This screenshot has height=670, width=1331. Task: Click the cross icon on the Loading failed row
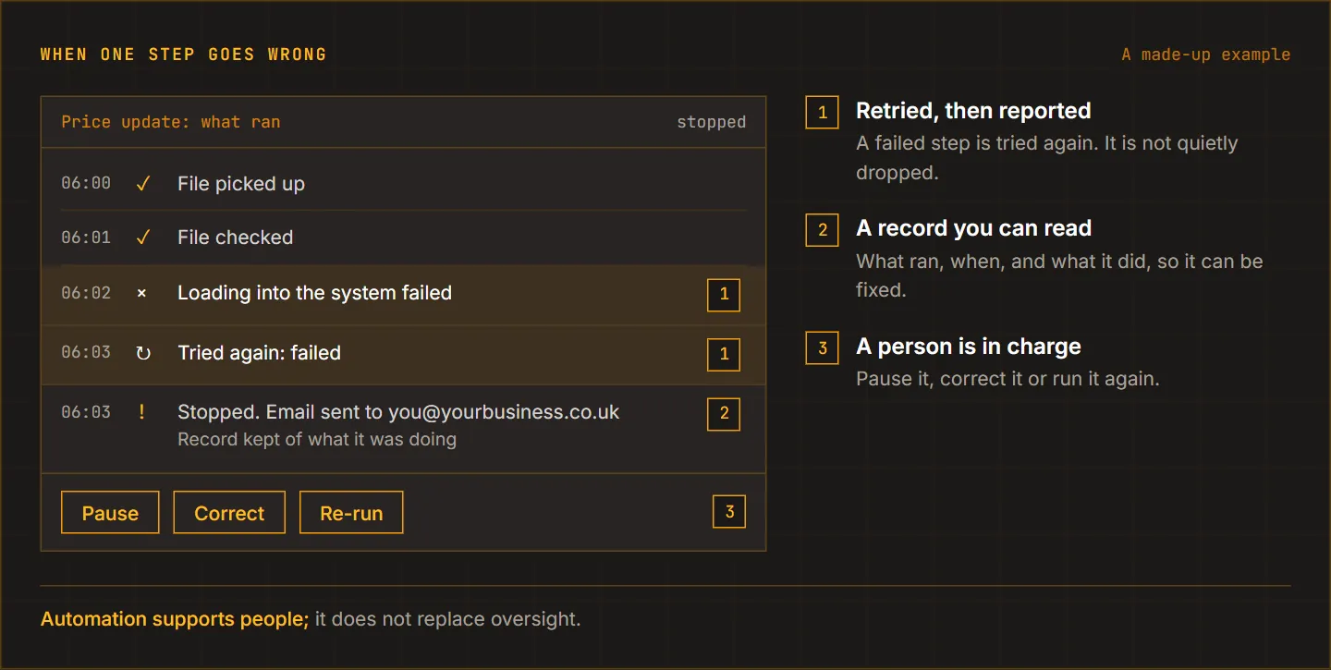pyautogui.click(x=141, y=293)
